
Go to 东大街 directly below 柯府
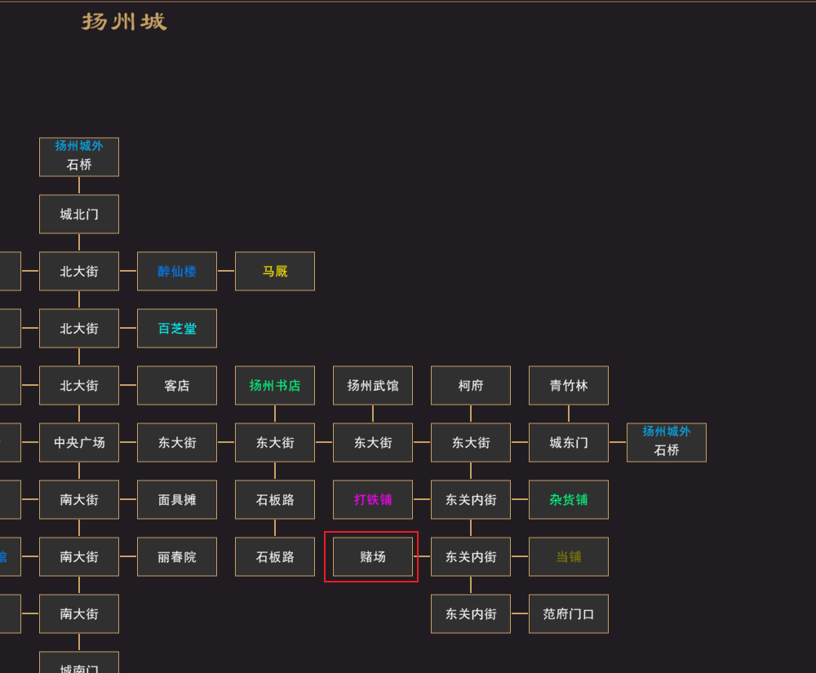[471, 443]
